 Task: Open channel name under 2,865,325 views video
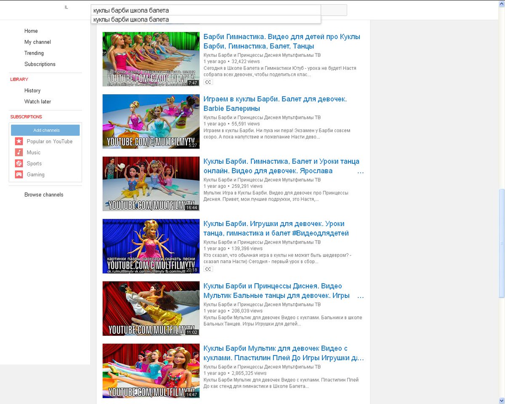pos(262,367)
